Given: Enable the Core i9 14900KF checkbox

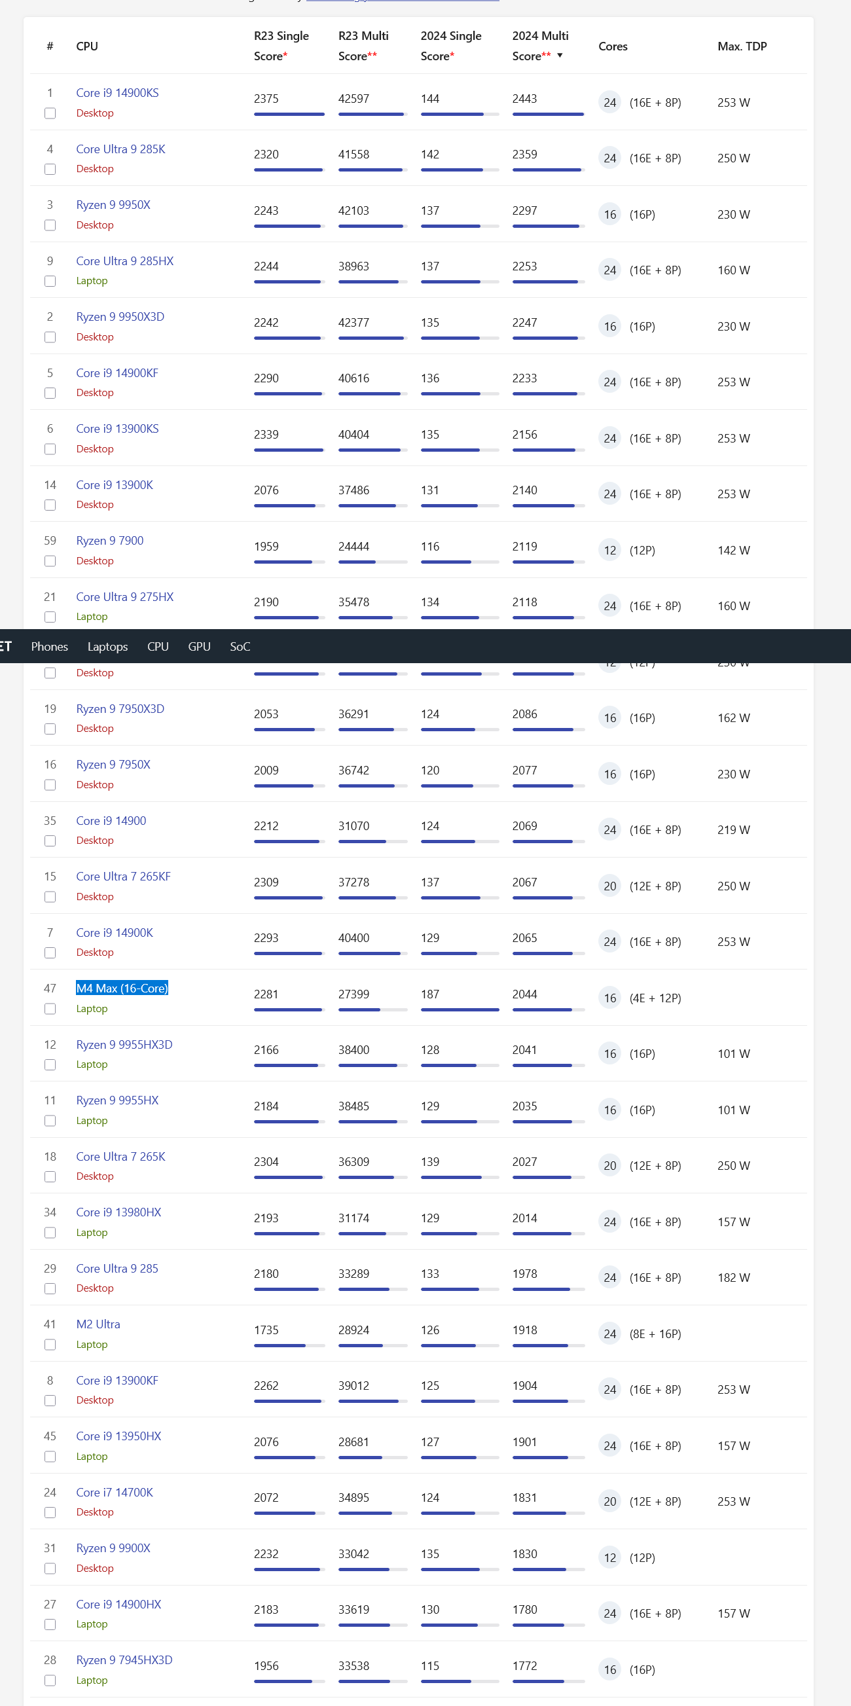Looking at the screenshot, I should point(50,393).
